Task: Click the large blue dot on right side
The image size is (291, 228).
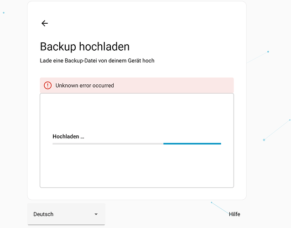Action: tap(264, 140)
